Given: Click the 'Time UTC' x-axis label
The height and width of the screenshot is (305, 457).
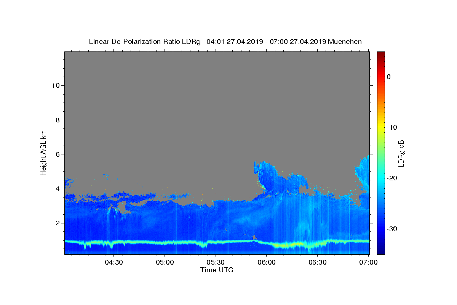Looking at the screenshot, I should click(x=217, y=270).
